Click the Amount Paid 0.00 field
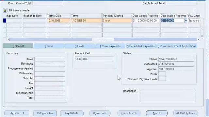 [98, 59]
